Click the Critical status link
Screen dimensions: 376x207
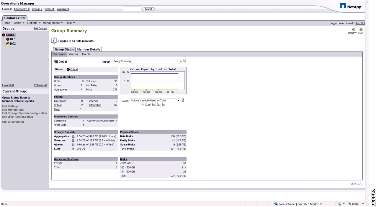coord(74,69)
